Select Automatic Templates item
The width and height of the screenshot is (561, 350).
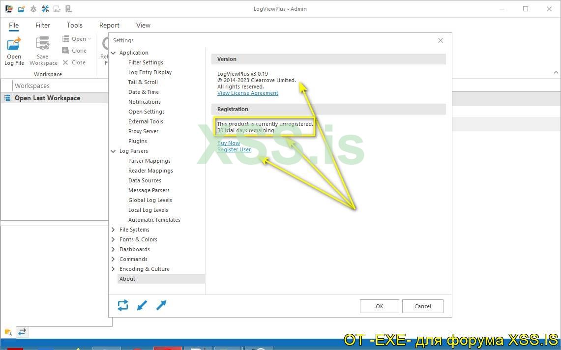click(154, 220)
